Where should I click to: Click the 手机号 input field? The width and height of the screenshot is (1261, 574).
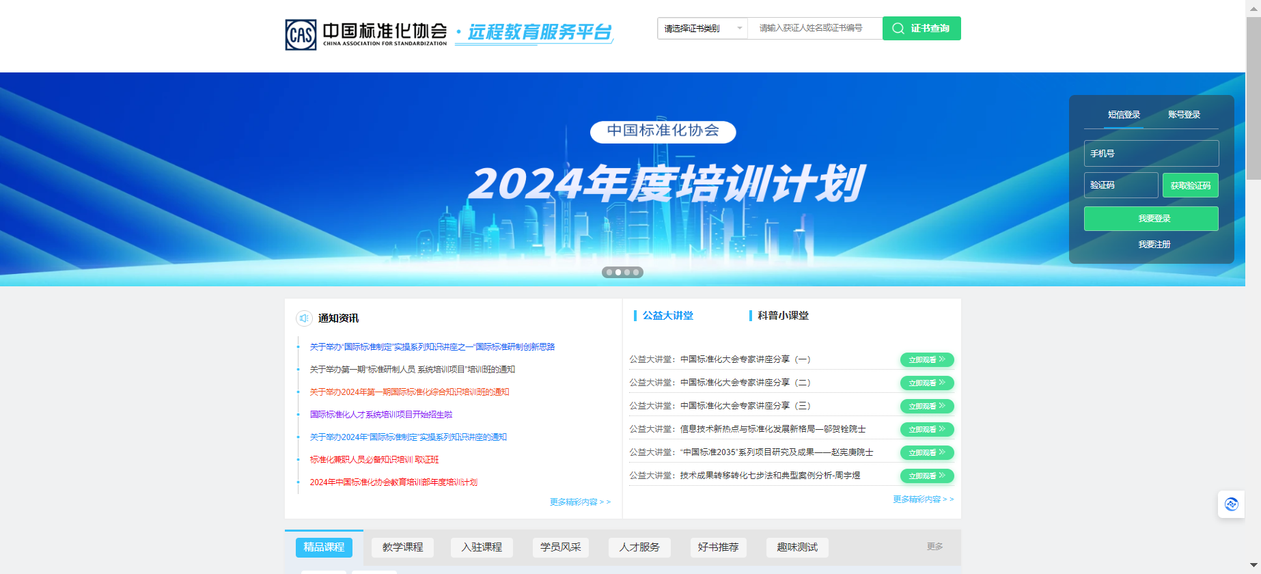(x=1151, y=154)
